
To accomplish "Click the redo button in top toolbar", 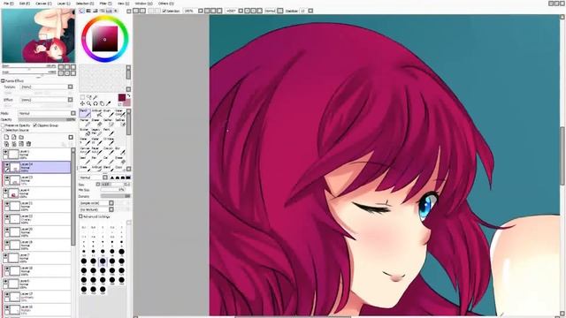I will tap(142, 11).
